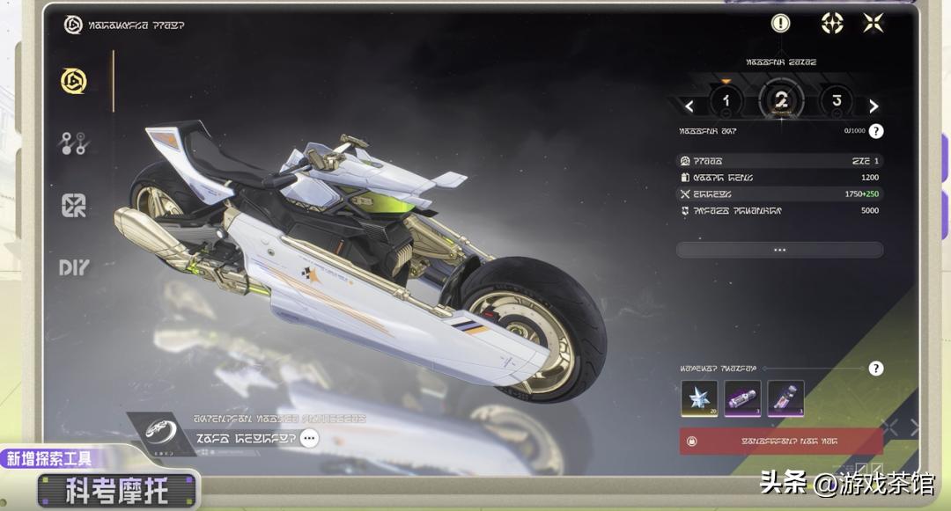Open the square arrows modification sidebar icon
This screenshot has width=951, height=511.
74,205
